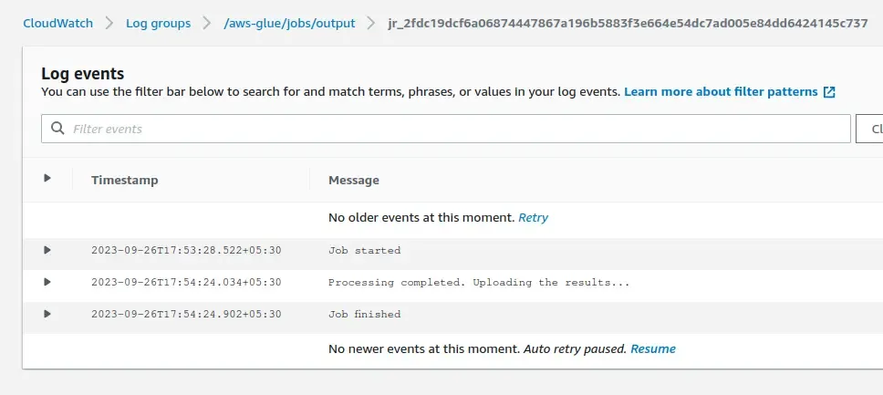This screenshot has height=395, width=883.
Task: Open the /aws-glue/jobs/output log group breadcrumb
Action: coord(283,23)
